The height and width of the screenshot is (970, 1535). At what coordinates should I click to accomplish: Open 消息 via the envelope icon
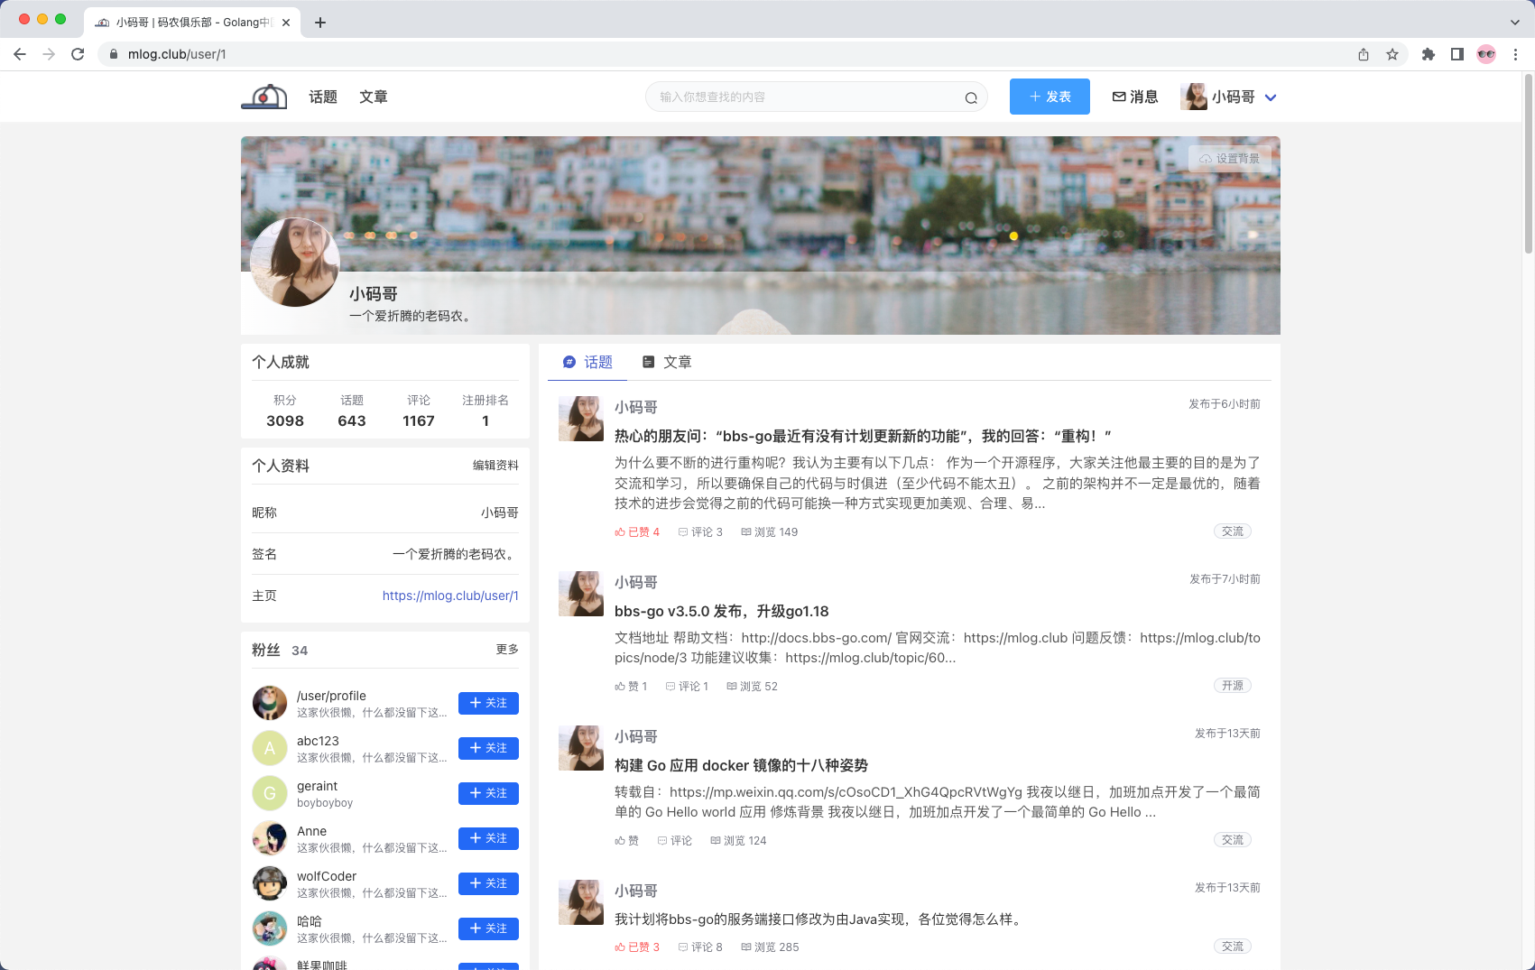click(x=1119, y=97)
